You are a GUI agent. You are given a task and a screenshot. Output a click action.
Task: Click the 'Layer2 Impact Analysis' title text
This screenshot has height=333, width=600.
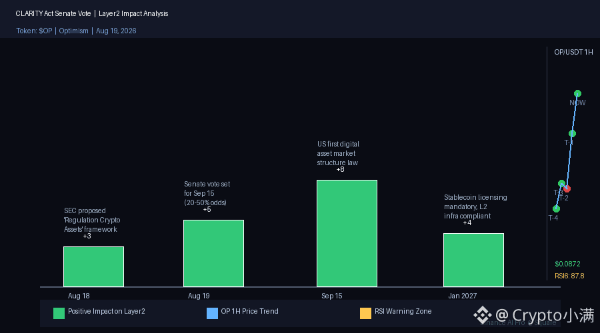click(133, 13)
